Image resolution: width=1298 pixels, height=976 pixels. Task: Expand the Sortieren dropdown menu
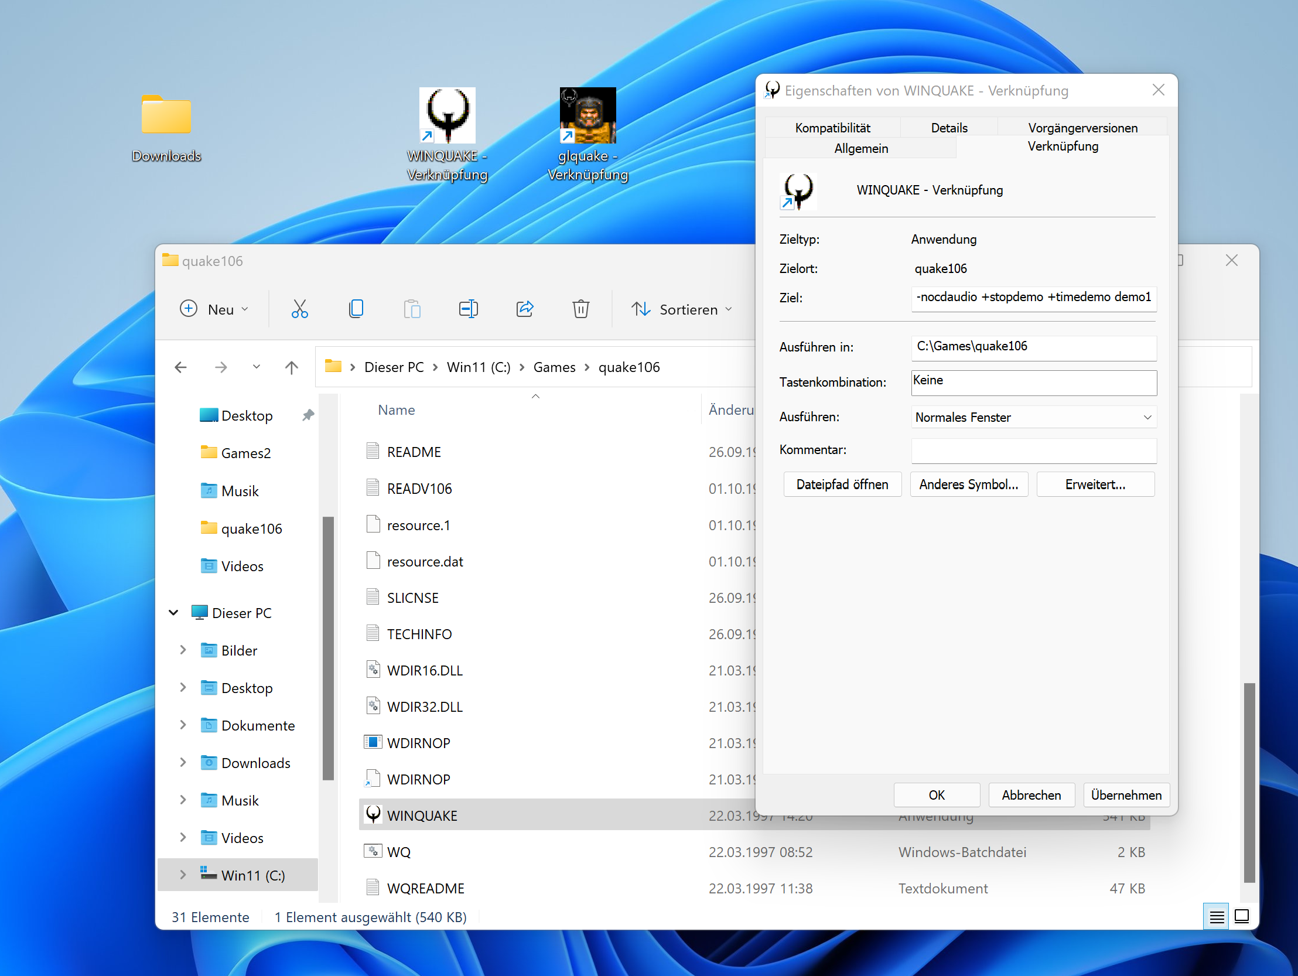(682, 309)
